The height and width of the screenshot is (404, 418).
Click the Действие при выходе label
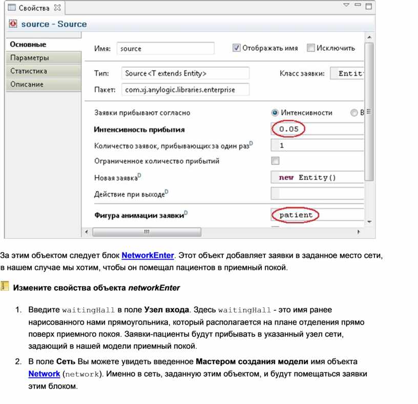(x=129, y=194)
